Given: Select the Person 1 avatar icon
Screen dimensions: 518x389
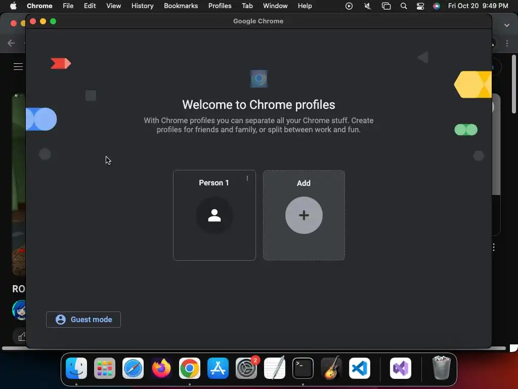Looking at the screenshot, I should pos(214,215).
